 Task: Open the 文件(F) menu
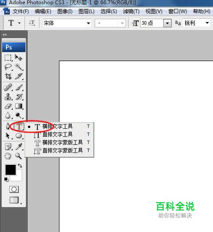[x=20, y=11]
